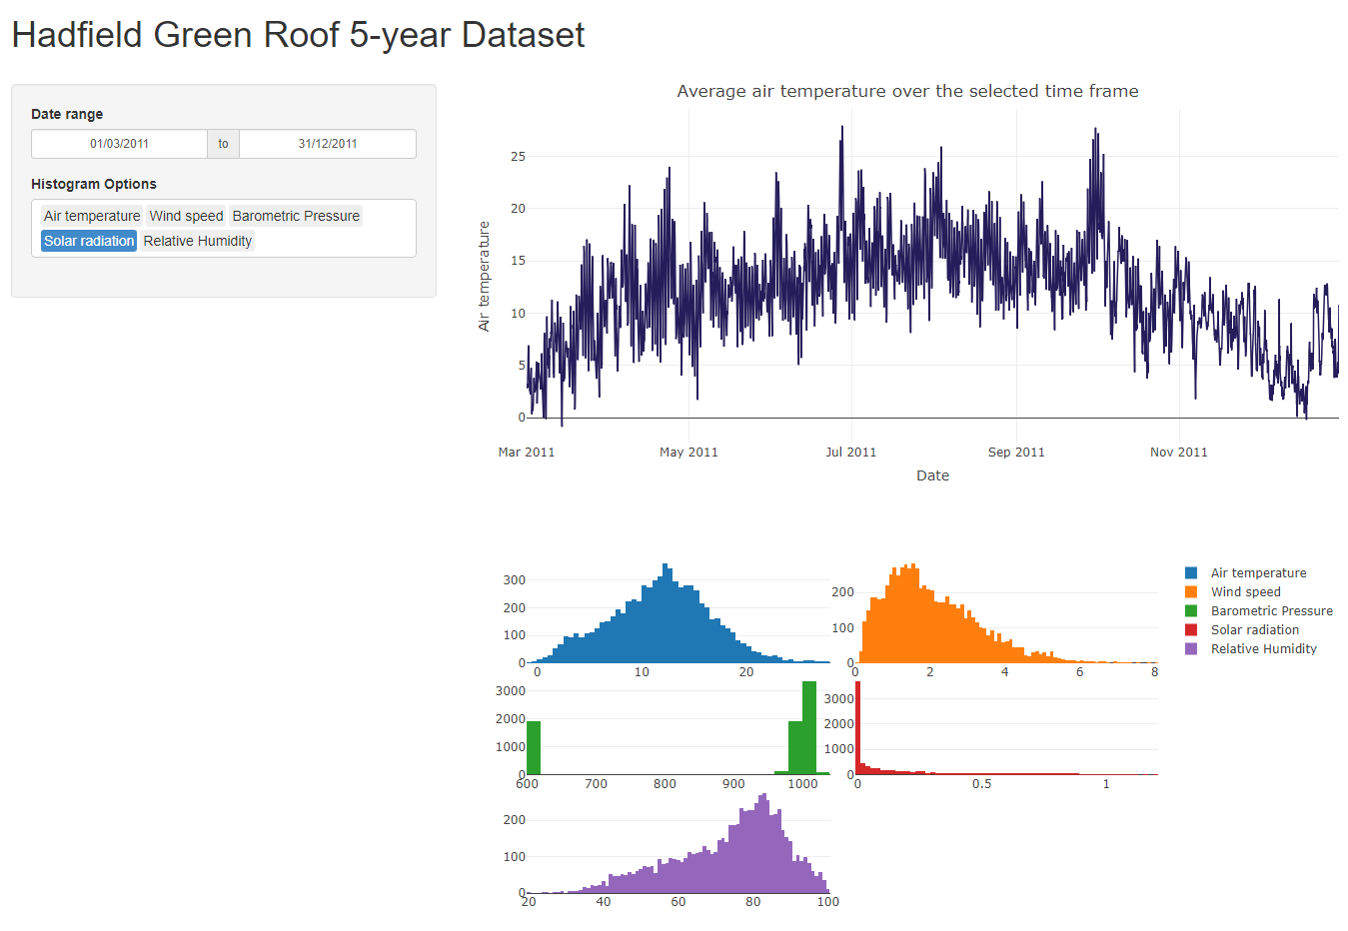Click the tall red solar radiation bar

click(x=857, y=727)
